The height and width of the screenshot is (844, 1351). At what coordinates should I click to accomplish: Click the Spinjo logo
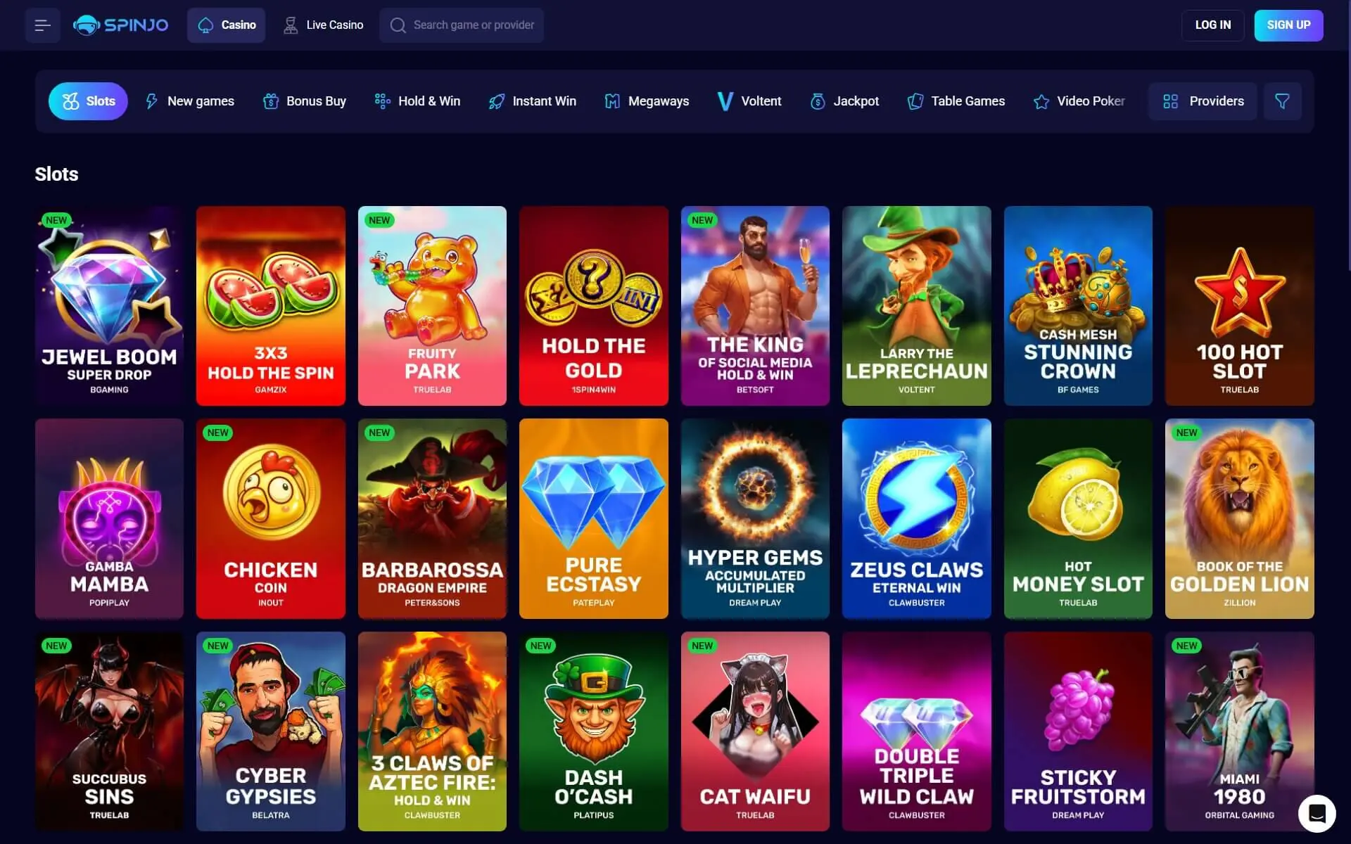[120, 25]
